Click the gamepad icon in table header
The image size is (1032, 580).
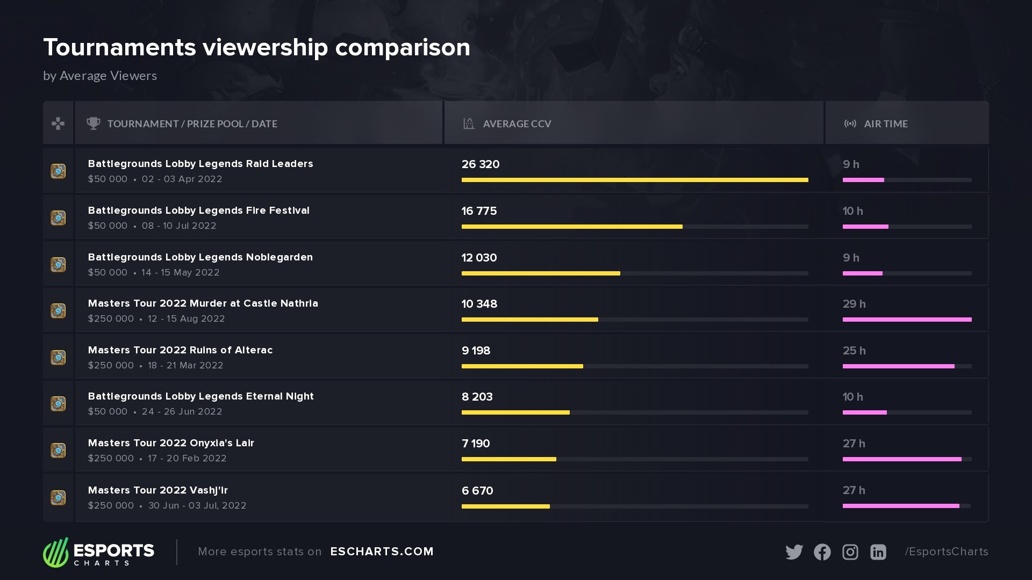click(x=58, y=124)
